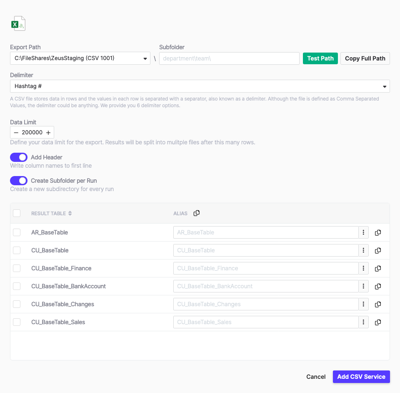The image size is (400, 393).
Task: Click the CU_BaseTable_Changes table name
Action: pos(62,304)
